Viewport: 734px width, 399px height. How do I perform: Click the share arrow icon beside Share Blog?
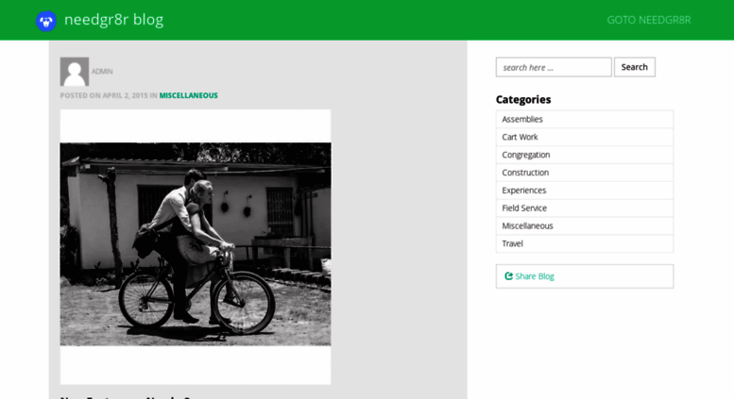508,276
